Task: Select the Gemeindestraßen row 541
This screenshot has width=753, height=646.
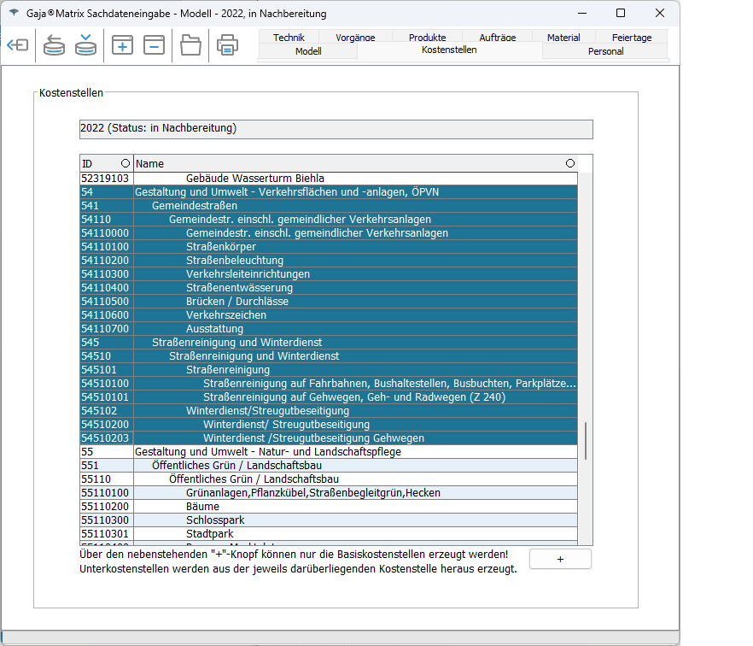Action: (195, 206)
